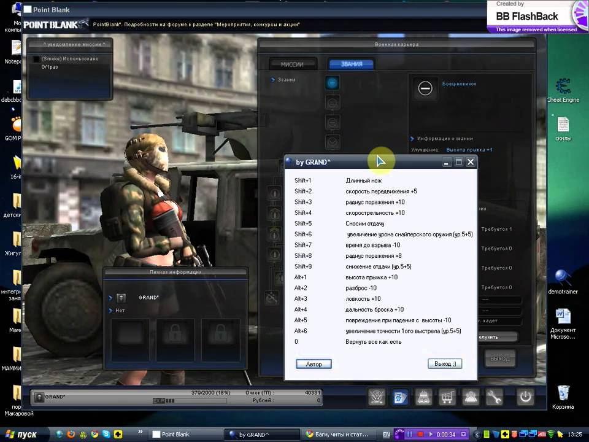Select the third rank icon in the rank list

pyautogui.click(x=332, y=122)
